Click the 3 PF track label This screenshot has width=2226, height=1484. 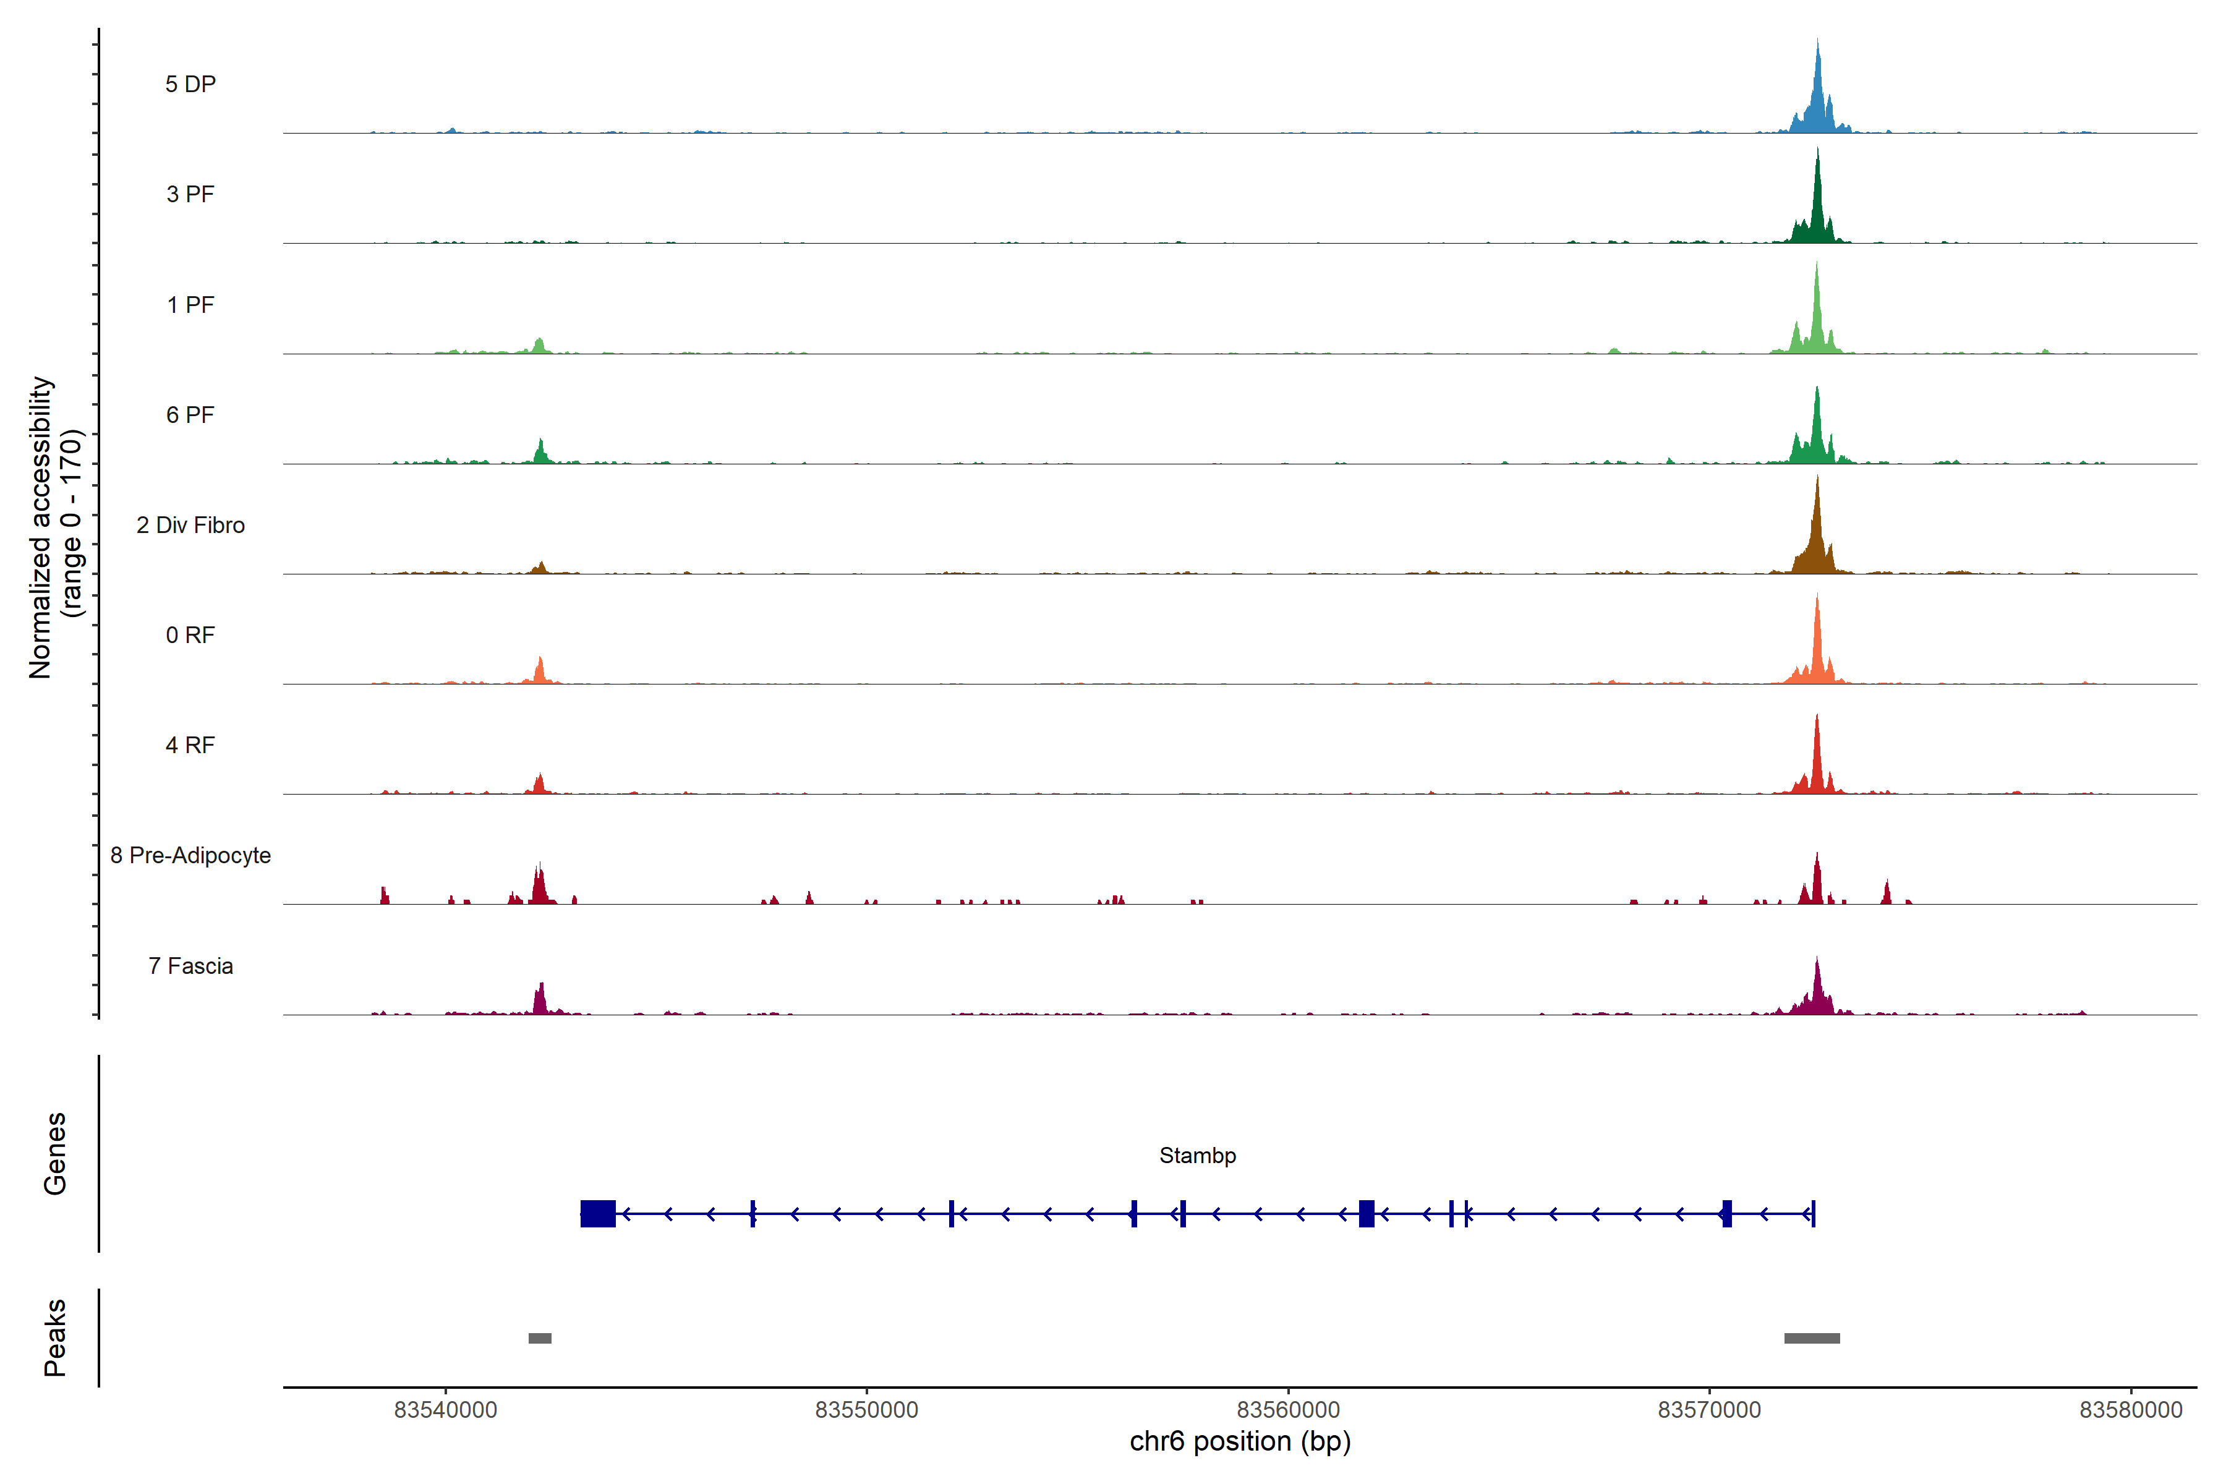[x=190, y=194]
